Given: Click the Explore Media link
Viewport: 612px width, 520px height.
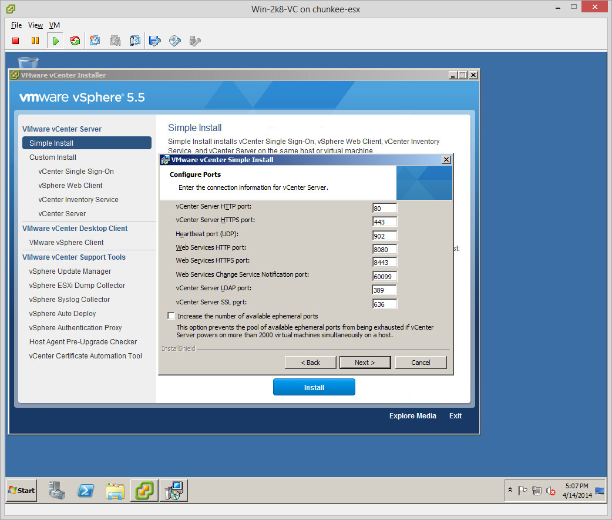Looking at the screenshot, I should point(412,416).
